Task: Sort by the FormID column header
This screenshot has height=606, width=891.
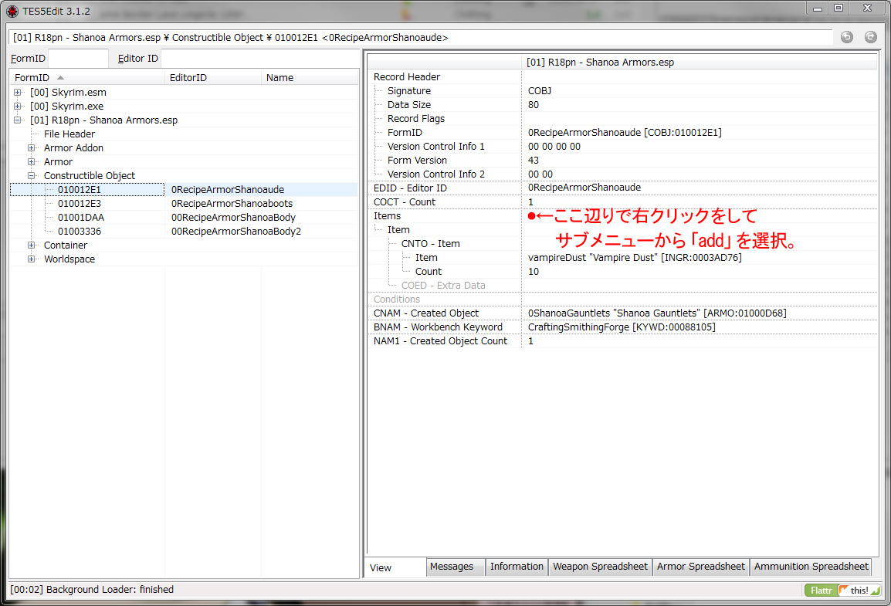Action: pyautogui.click(x=87, y=78)
